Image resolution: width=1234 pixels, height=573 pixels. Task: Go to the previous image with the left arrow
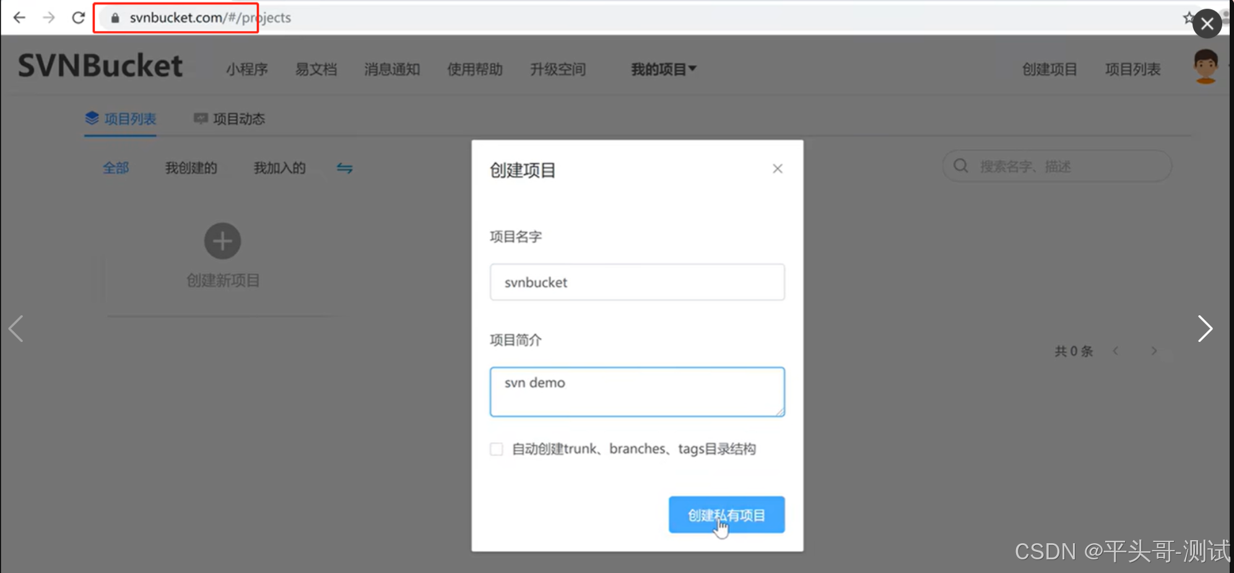(16, 328)
